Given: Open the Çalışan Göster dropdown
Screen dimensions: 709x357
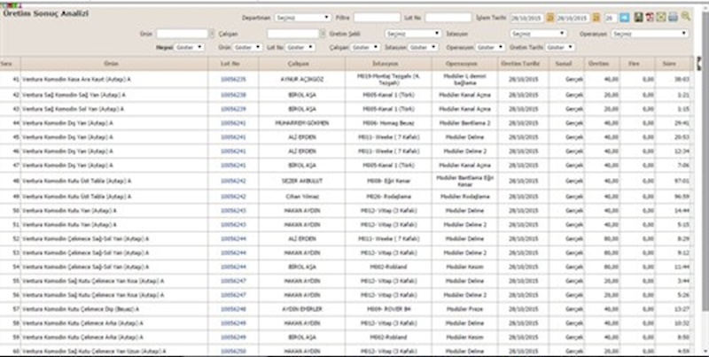Looking at the screenshot, I should tap(365, 47).
